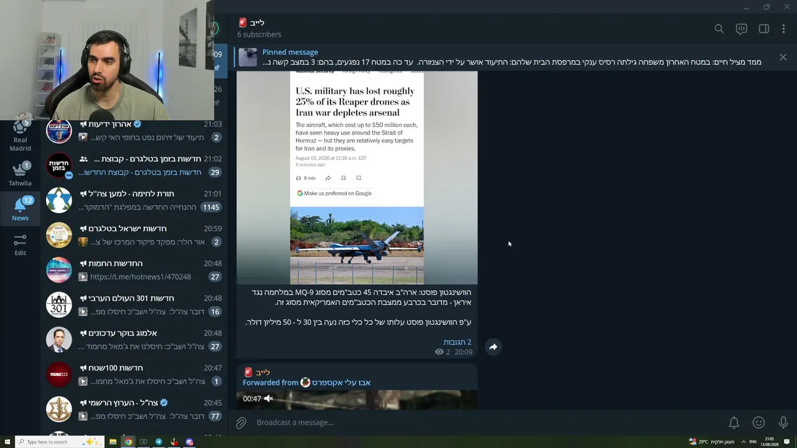
Task: Open the Windows notification center
Action: pos(788,442)
